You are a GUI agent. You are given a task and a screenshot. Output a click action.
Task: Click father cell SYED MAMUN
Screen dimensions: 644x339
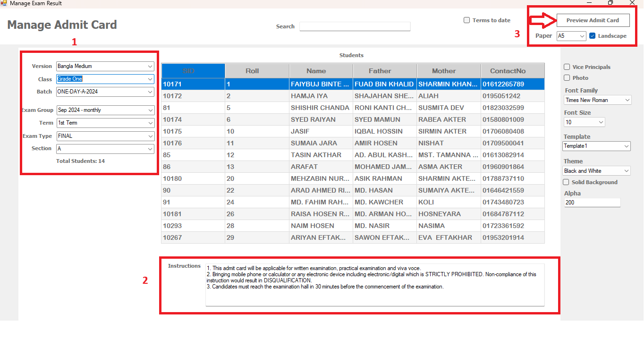[385, 119]
